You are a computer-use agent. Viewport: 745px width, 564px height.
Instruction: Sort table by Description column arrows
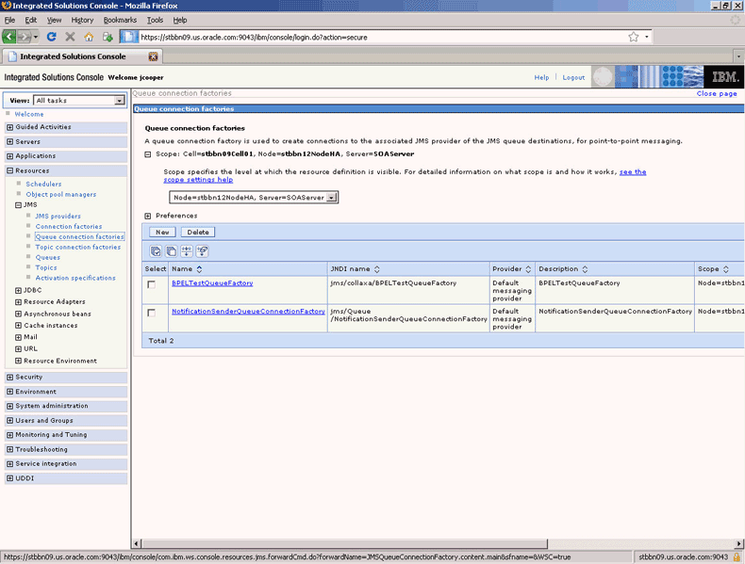(x=585, y=269)
